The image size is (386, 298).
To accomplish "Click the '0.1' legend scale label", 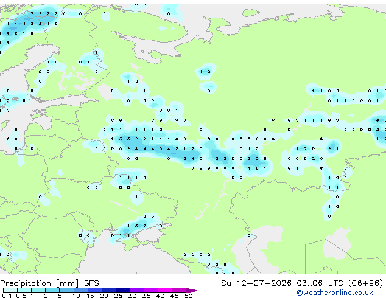I will [7, 296].
